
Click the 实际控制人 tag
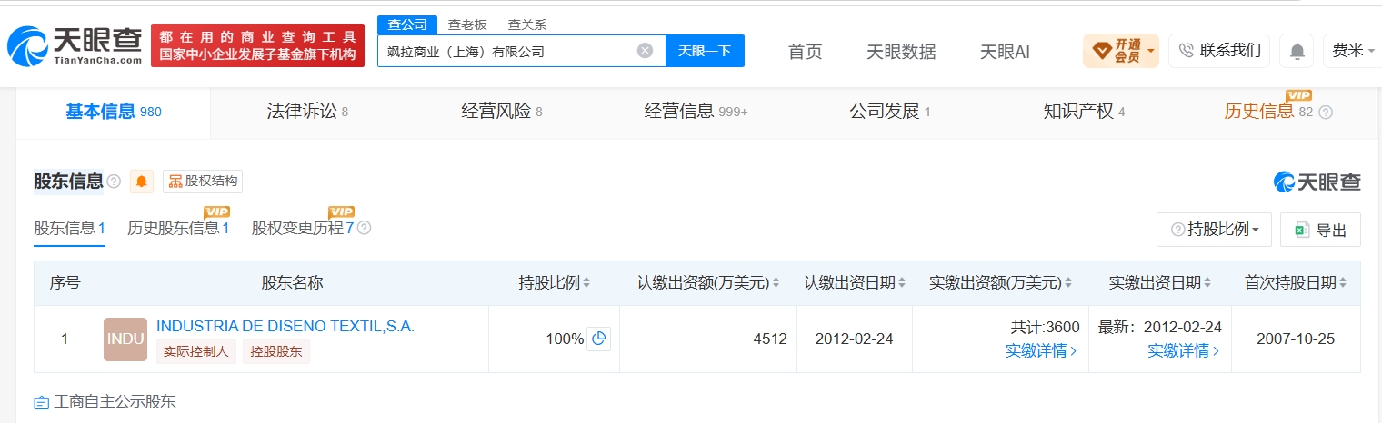(196, 352)
